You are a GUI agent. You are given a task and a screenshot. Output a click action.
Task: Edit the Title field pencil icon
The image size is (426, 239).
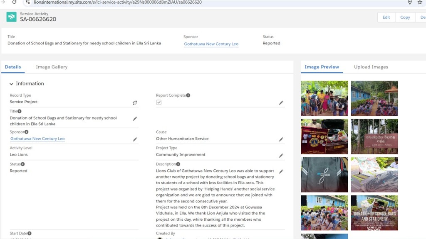(135, 119)
